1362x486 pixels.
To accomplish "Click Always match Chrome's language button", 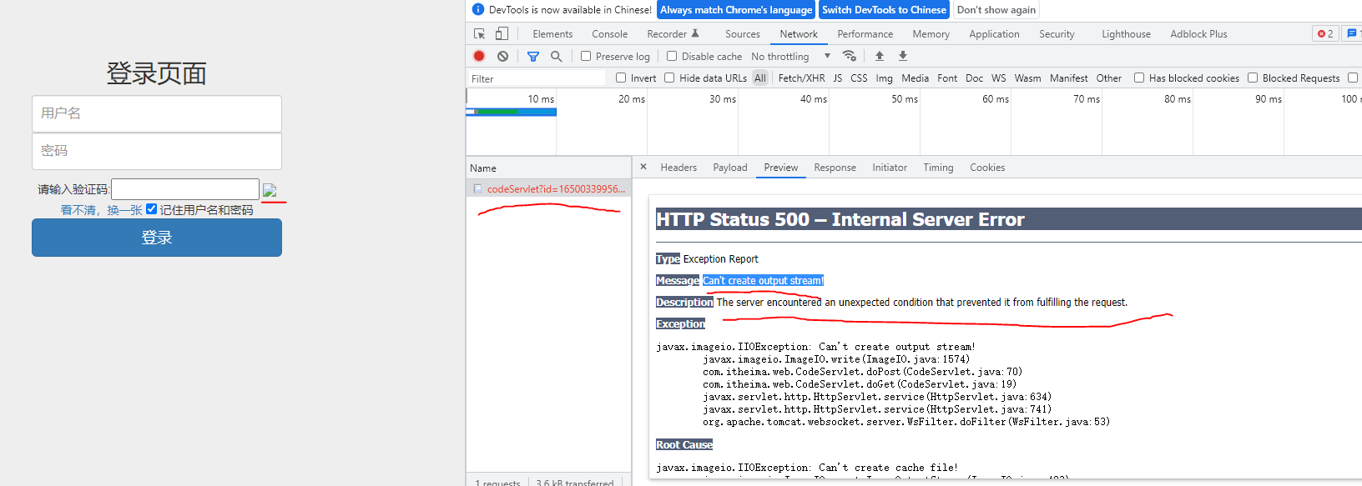I will 736,10.
